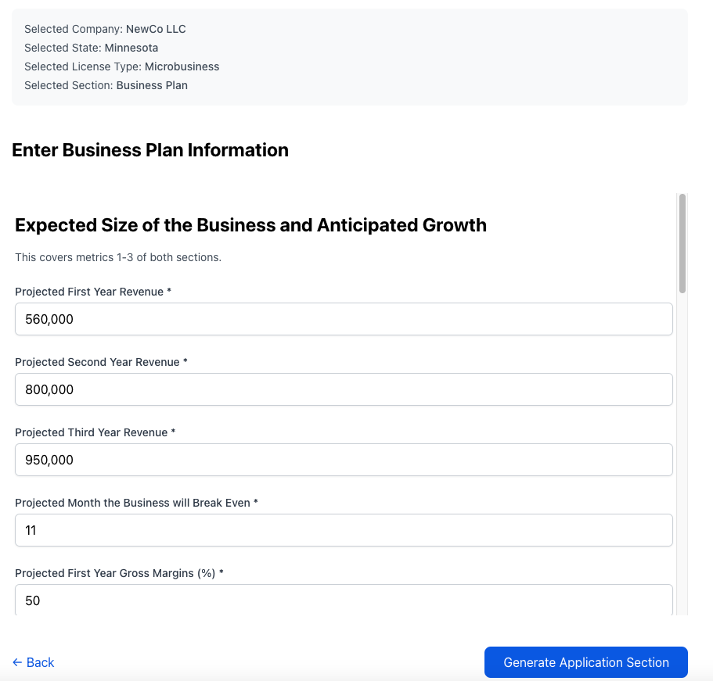Click the Projected Third Year Revenue label
This screenshot has width=713, height=681.
click(95, 432)
